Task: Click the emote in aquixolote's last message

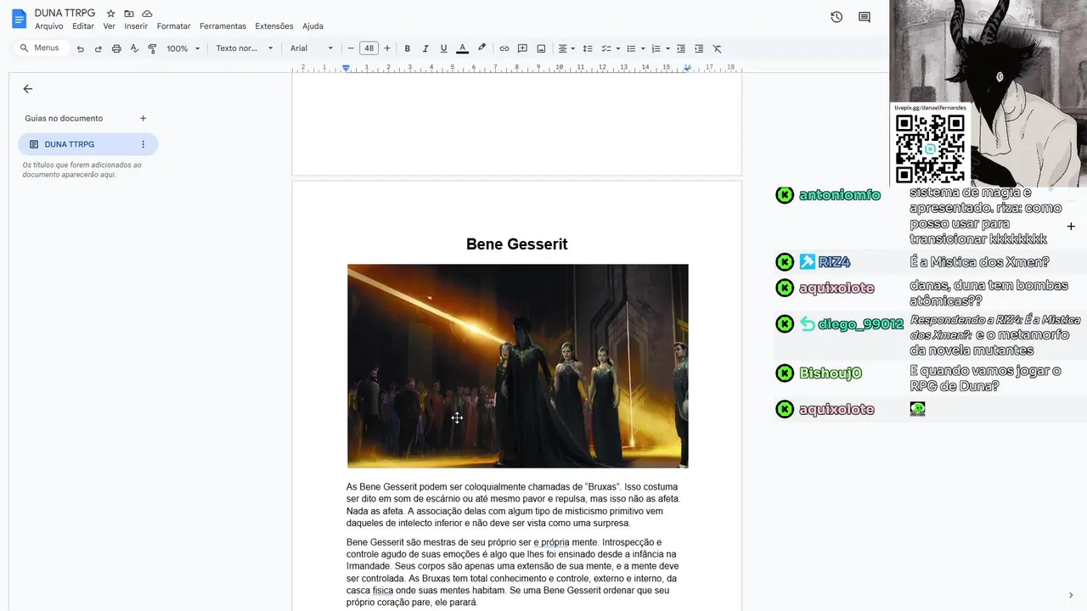Action: click(x=917, y=409)
